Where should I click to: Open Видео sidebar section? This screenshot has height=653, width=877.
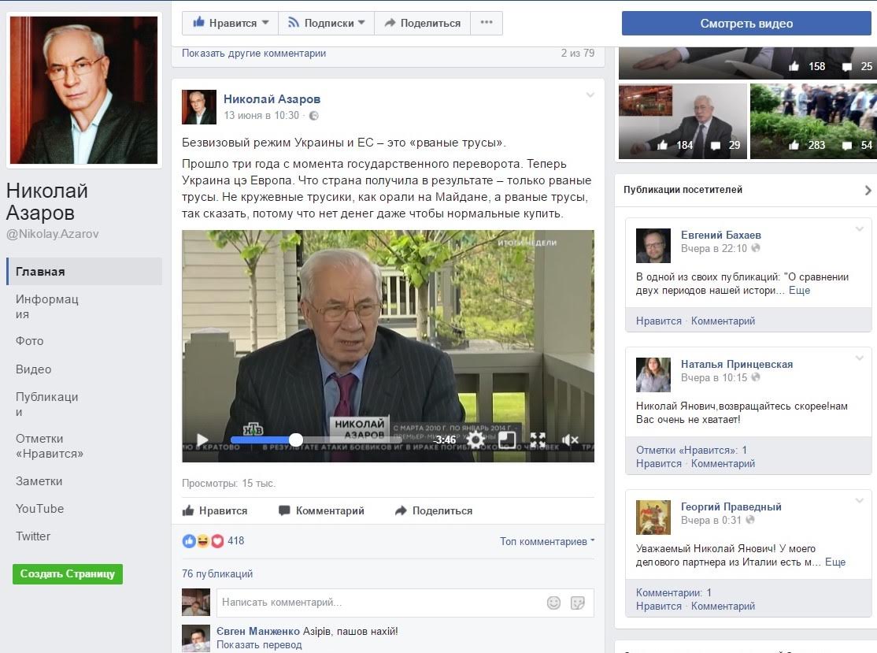pos(34,369)
